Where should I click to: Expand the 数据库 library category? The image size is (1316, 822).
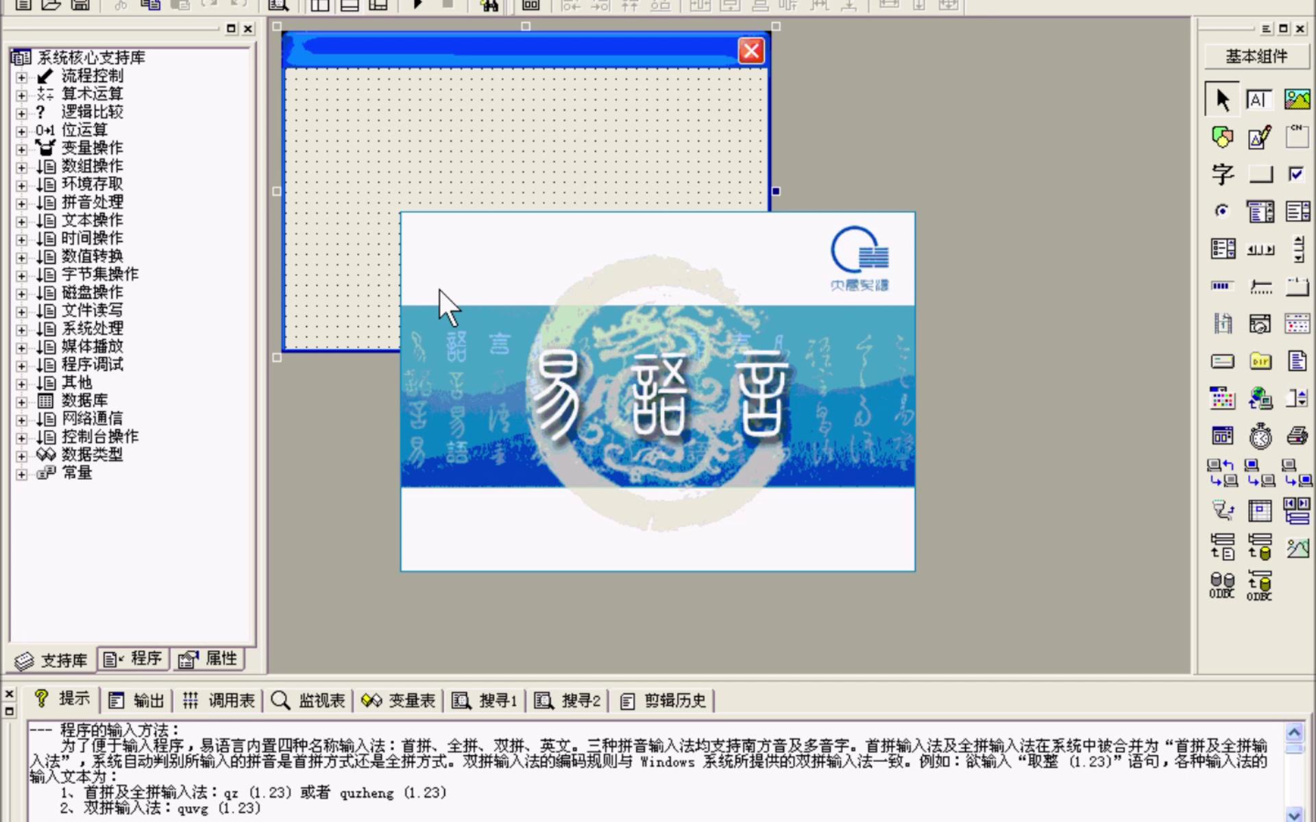pos(21,399)
